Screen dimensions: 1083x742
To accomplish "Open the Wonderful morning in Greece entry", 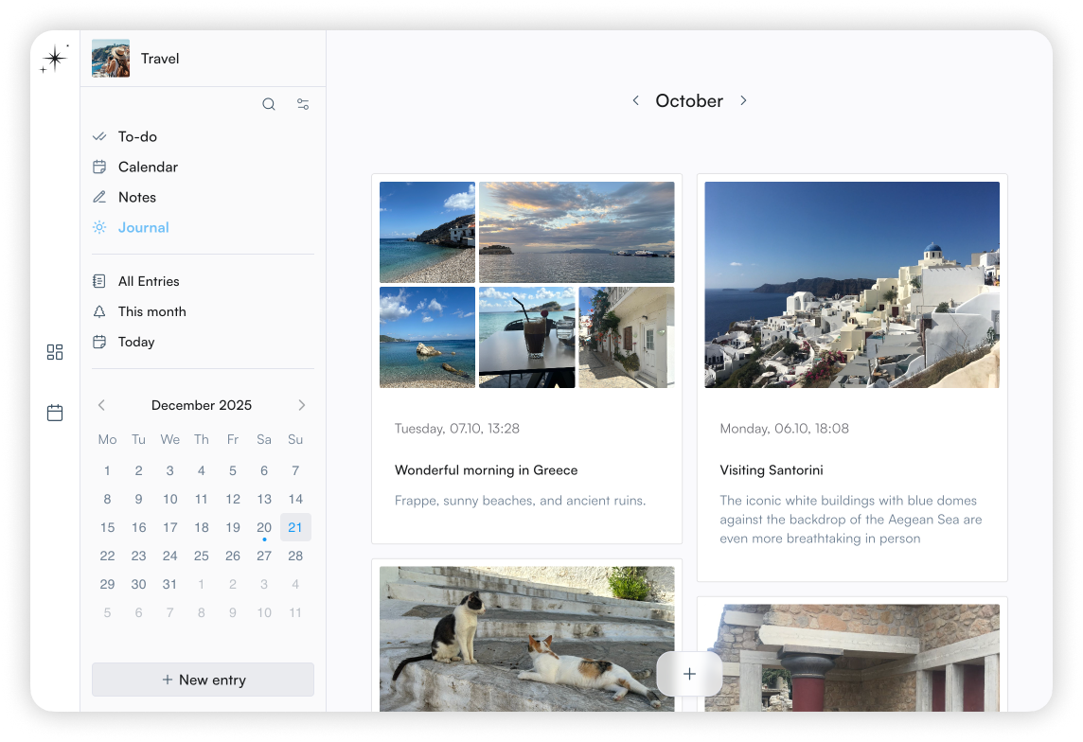I will coord(486,469).
